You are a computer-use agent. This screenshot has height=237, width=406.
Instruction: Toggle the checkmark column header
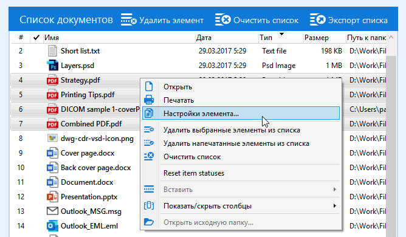36,38
